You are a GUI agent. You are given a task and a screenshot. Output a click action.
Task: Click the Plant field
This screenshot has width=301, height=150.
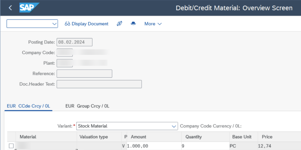tap(65, 63)
